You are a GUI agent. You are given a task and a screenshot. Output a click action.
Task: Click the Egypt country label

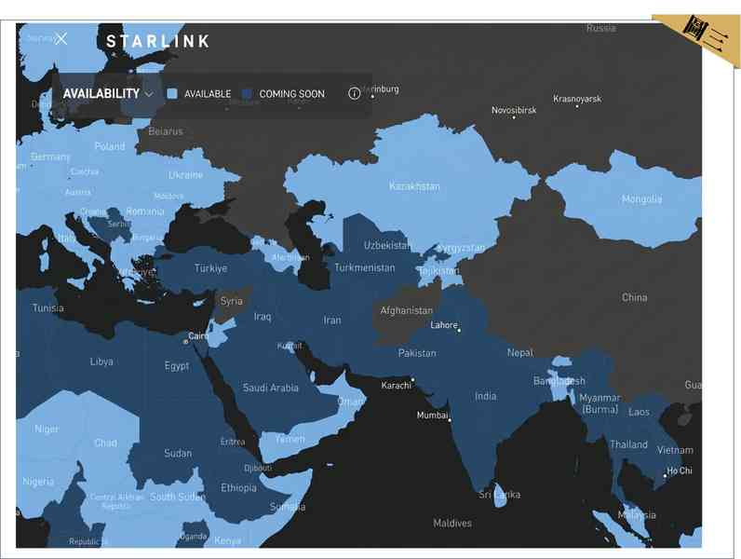tap(177, 366)
